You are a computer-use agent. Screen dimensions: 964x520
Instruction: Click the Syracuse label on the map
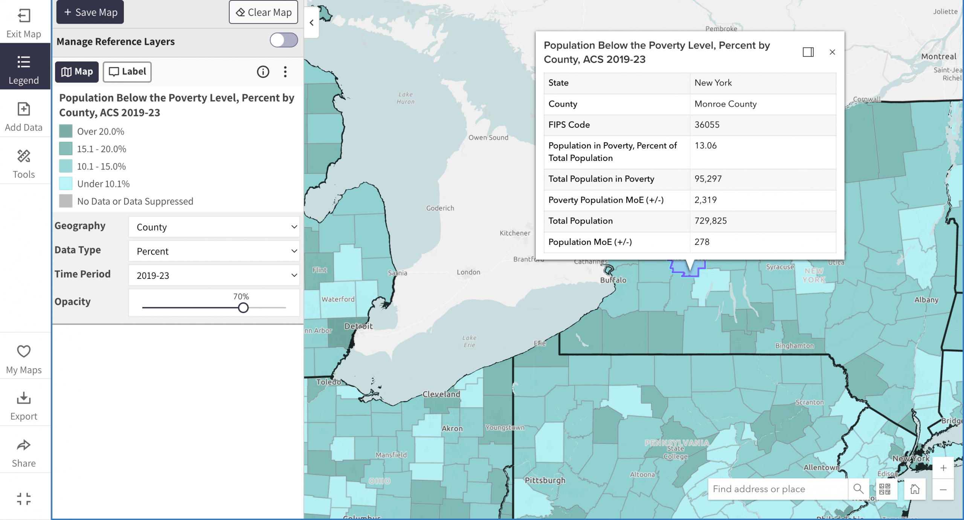click(780, 267)
